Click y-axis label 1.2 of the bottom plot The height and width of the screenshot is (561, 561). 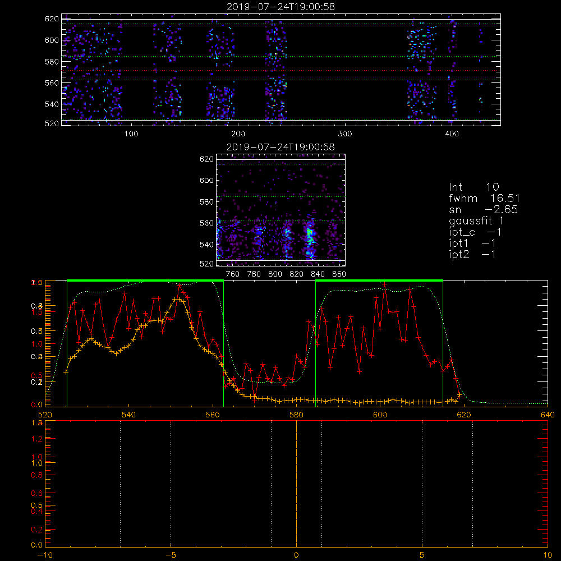(37, 439)
